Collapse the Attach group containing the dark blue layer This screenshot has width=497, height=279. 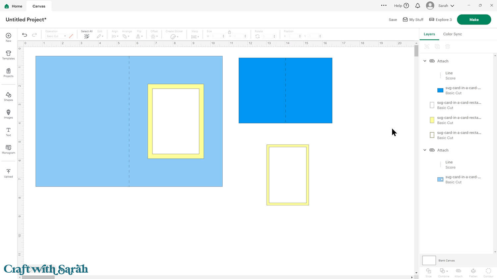(425, 61)
